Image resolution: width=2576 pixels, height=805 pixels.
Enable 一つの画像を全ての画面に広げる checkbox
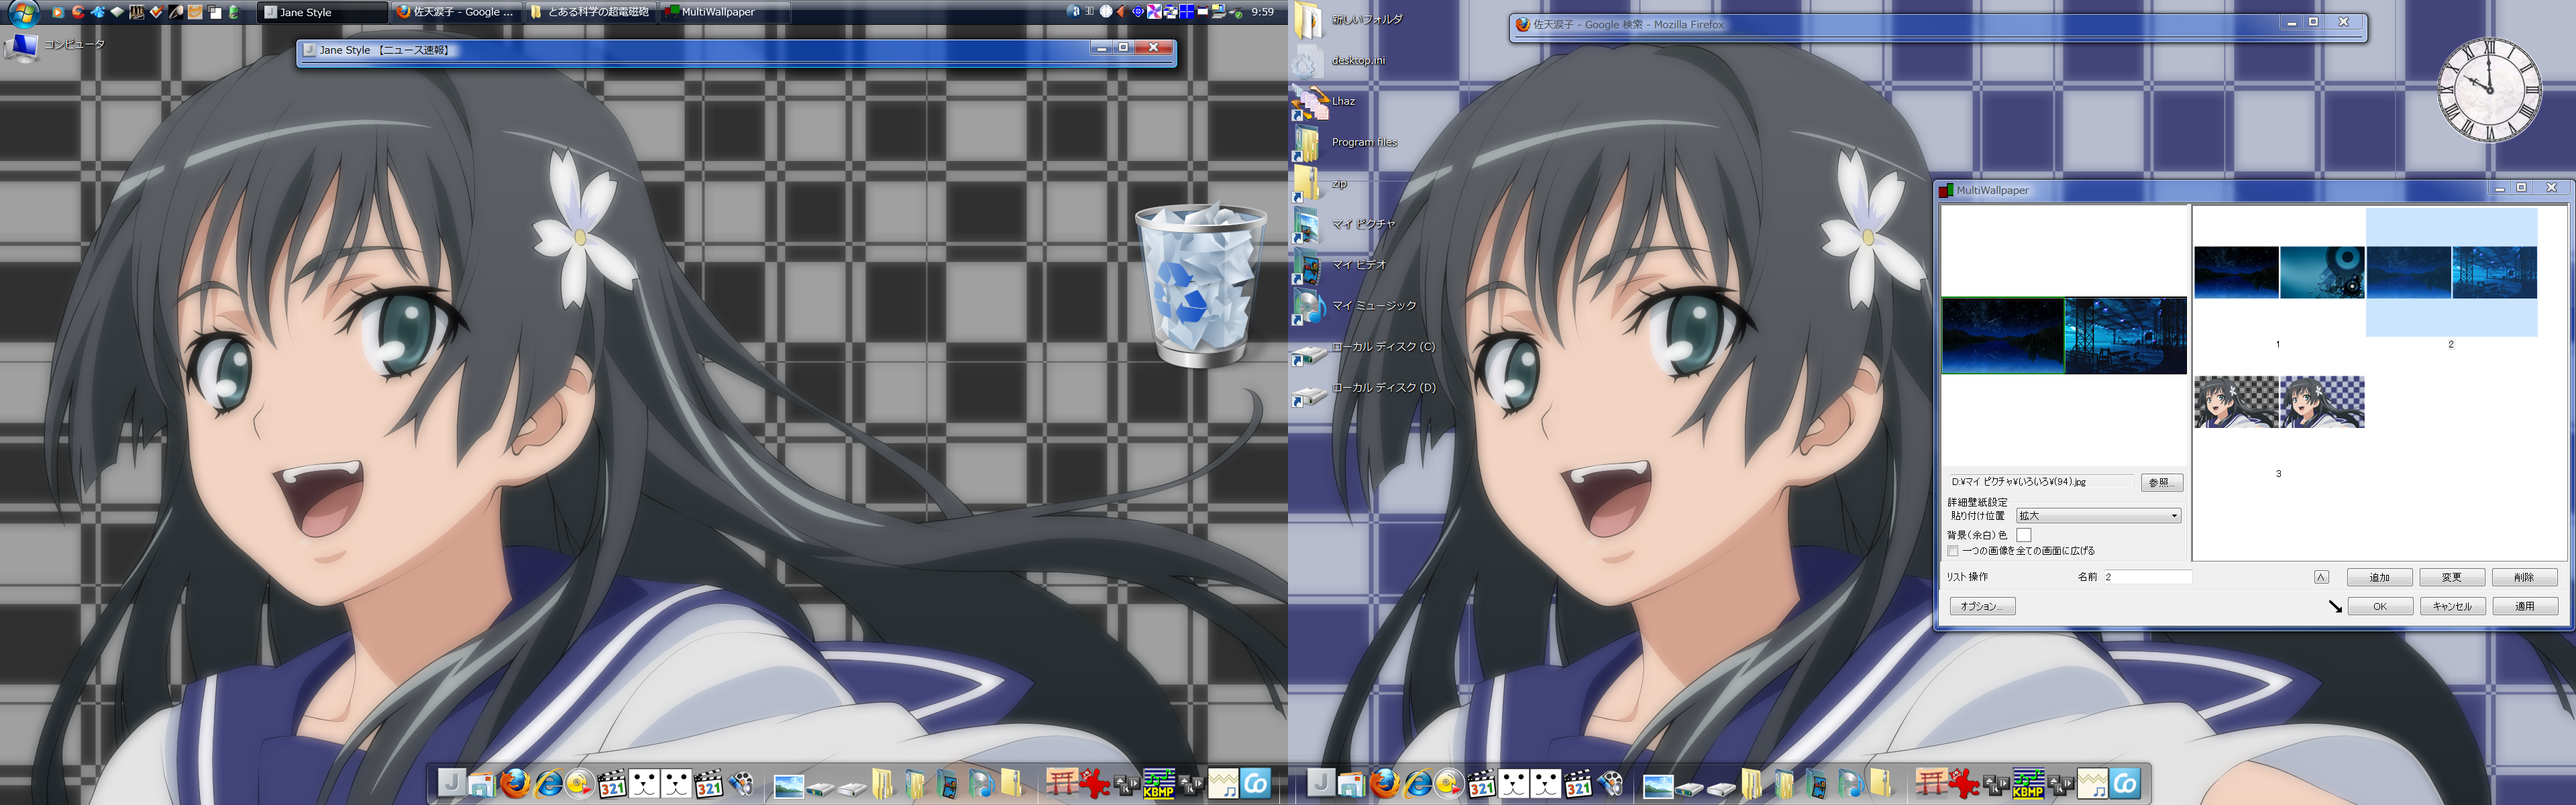click(1953, 551)
